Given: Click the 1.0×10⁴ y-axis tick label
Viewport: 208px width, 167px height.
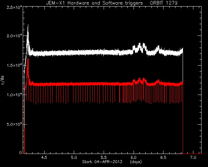Looking at the screenshot, I should tap(14, 95).
